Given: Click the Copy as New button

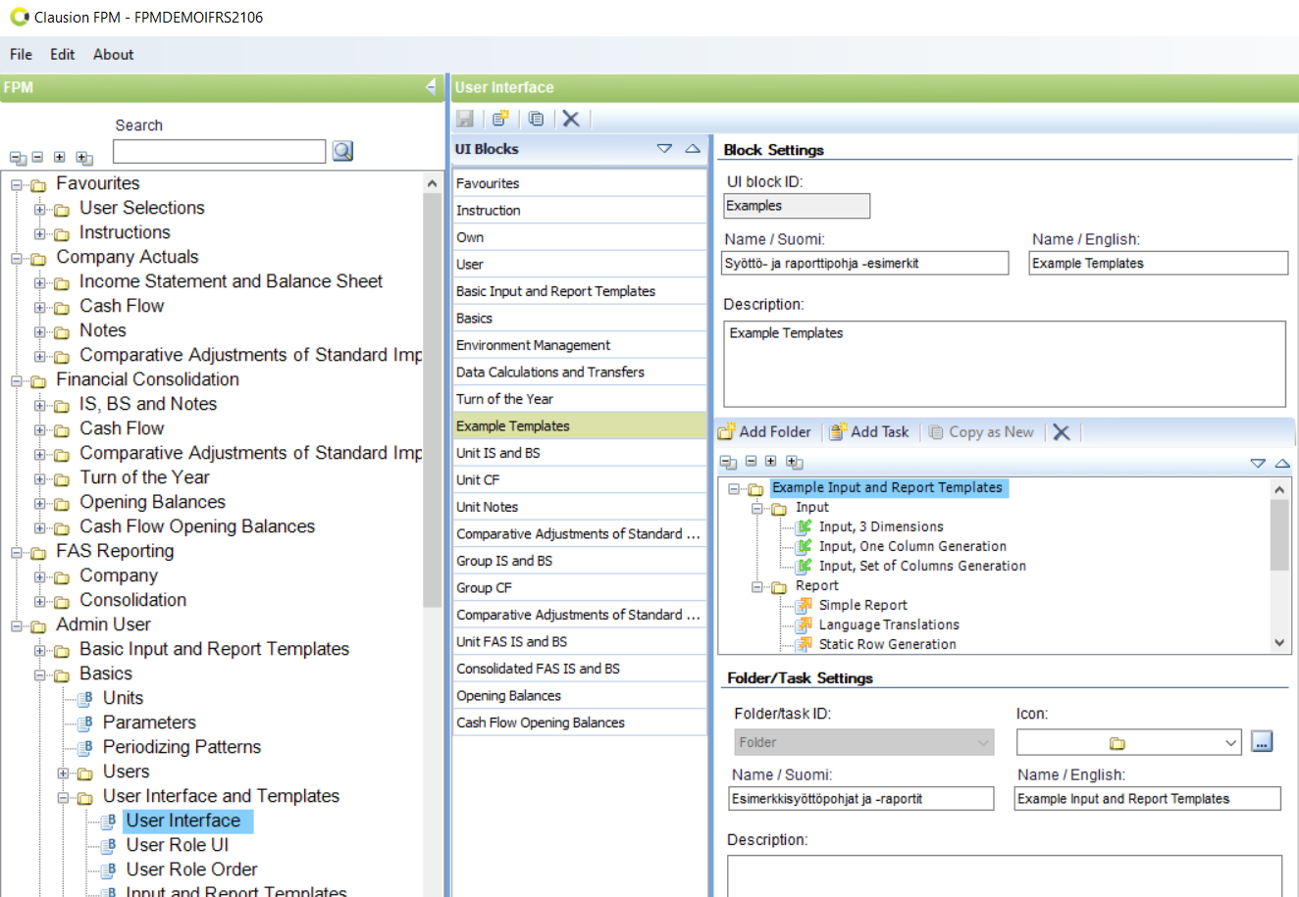Looking at the screenshot, I should pyautogui.click(x=981, y=432).
